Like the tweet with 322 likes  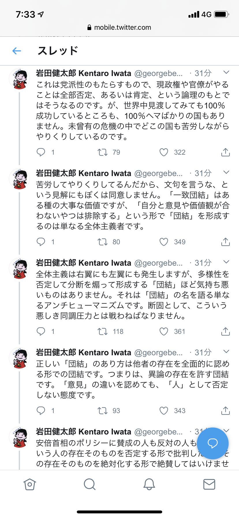click(164, 152)
